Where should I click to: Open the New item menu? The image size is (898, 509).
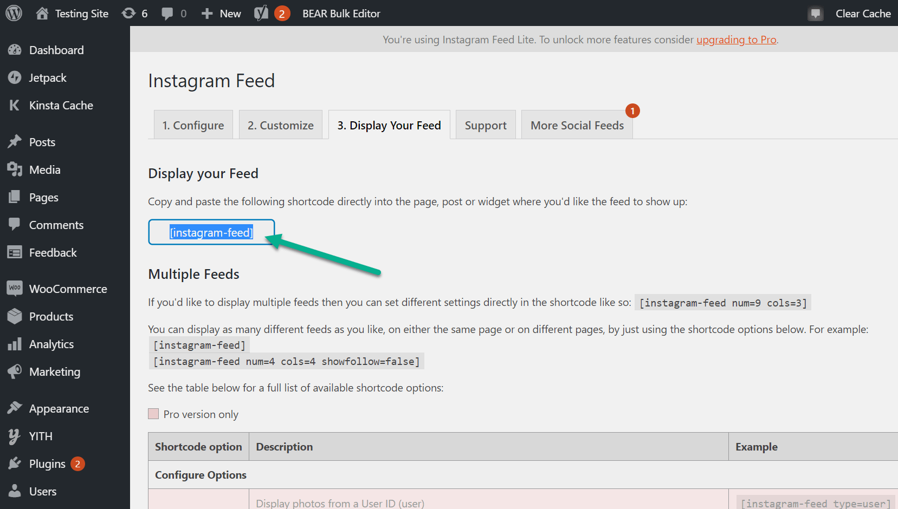[220, 13]
